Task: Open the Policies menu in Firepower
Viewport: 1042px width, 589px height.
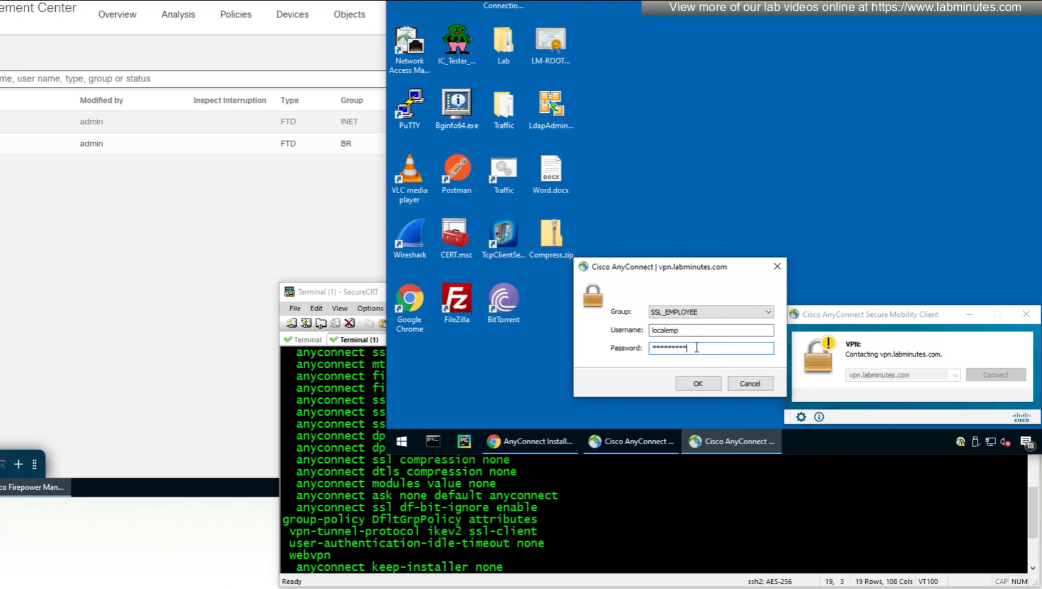Action: click(236, 14)
